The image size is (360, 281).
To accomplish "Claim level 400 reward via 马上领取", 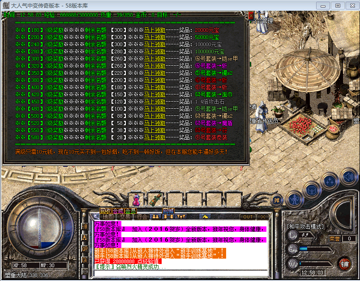I will pyautogui.click(x=155, y=87).
